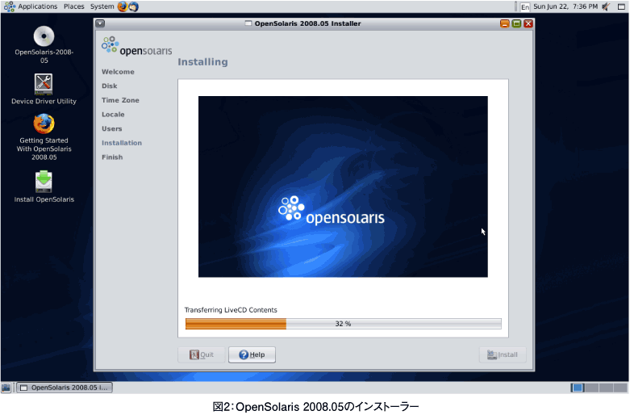Image resolution: width=630 pixels, height=415 pixels.
Task: Open Getting Started With OpenSolaris Firefox icon
Action: pos(44,124)
